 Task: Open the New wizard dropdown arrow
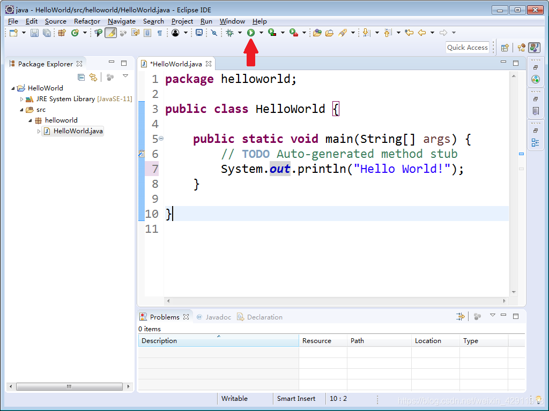point(24,33)
